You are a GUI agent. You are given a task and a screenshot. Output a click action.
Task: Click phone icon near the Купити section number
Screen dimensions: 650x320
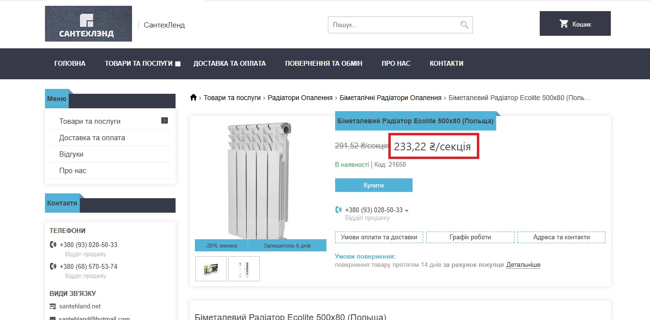[x=339, y=210]
